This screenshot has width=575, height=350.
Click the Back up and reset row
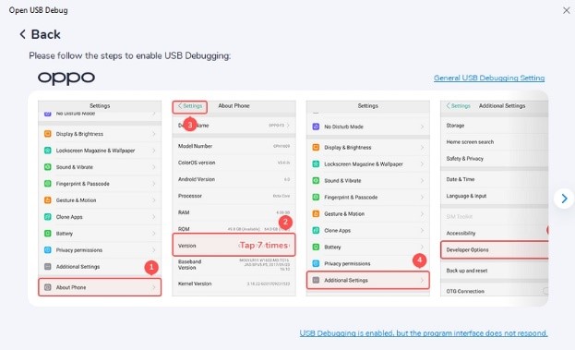coord(495,271)
